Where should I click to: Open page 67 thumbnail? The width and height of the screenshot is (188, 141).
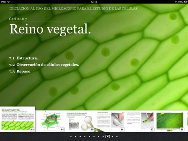[140, 121]
